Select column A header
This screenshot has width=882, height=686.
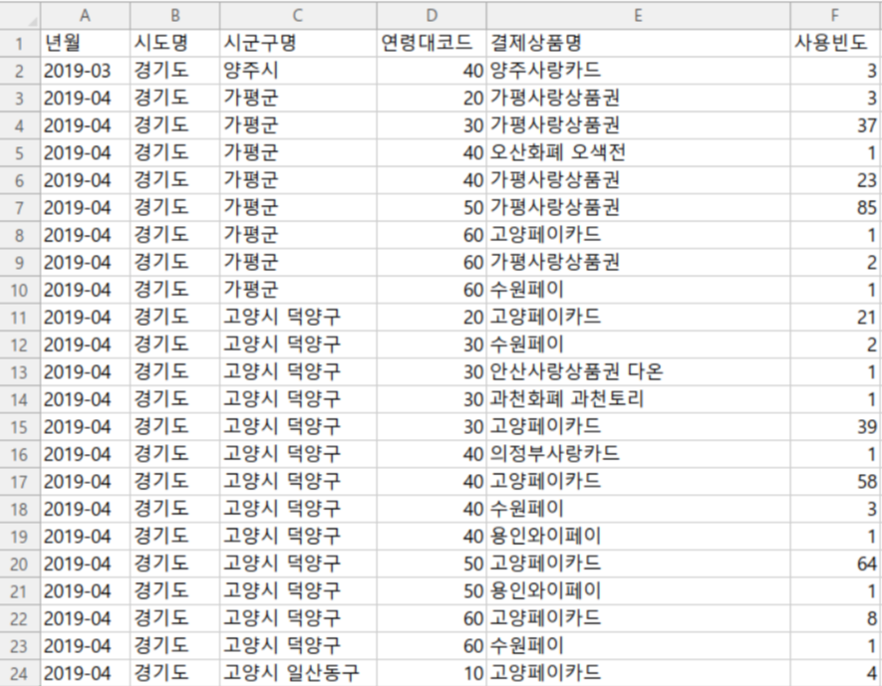(x=85, y=15)
